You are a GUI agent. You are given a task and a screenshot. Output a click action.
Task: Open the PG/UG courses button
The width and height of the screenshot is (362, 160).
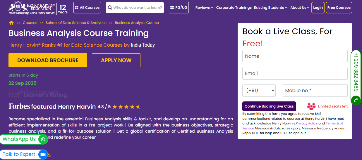[x=179, y=8]
